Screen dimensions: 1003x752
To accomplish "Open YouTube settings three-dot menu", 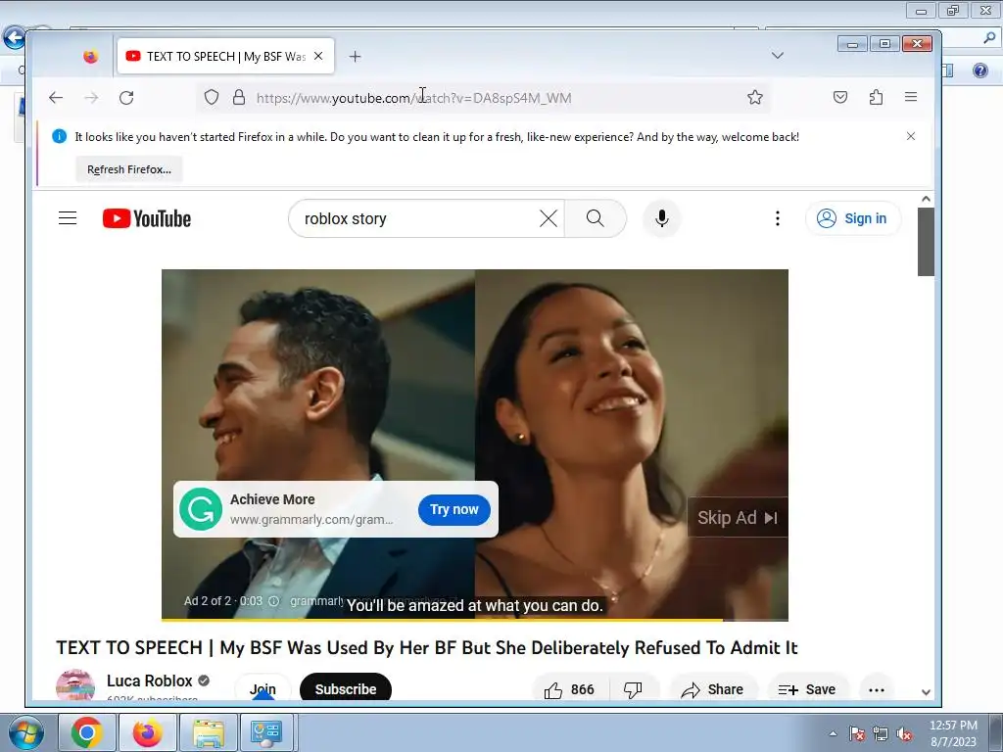I will [x=777, y=218].
